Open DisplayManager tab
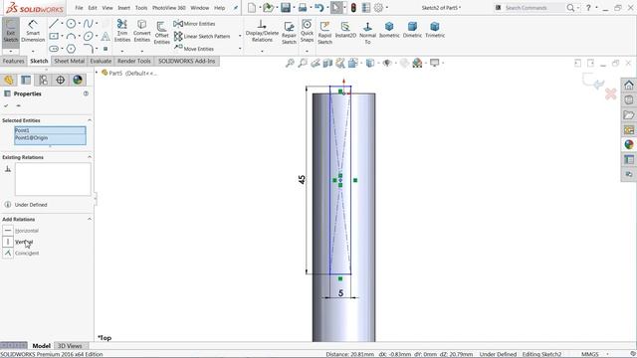 [x=78, y=80]
